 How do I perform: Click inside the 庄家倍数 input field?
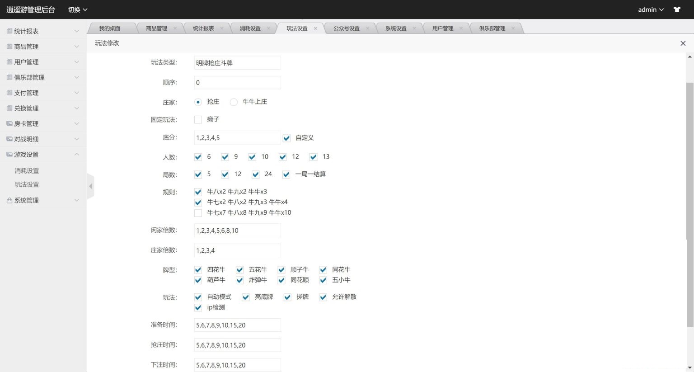pyautogui.click(x=237, y=250)
